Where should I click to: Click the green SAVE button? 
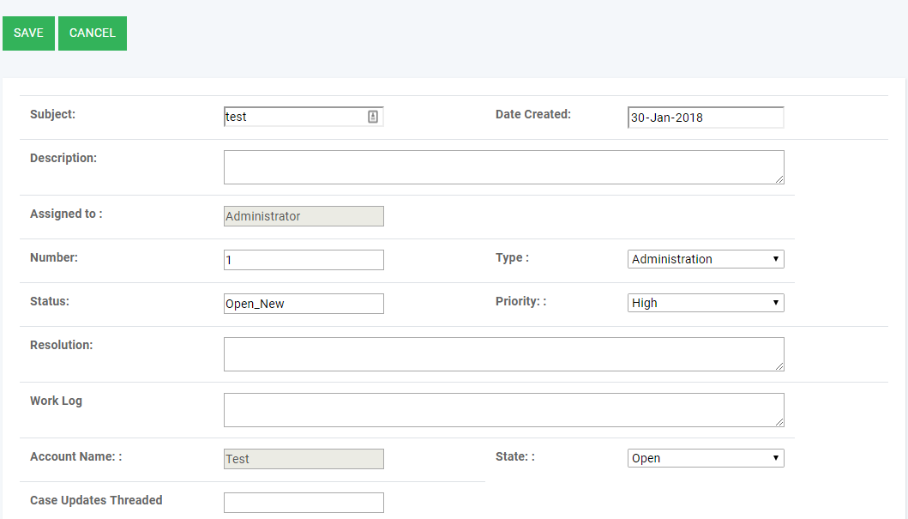point(28,33)
